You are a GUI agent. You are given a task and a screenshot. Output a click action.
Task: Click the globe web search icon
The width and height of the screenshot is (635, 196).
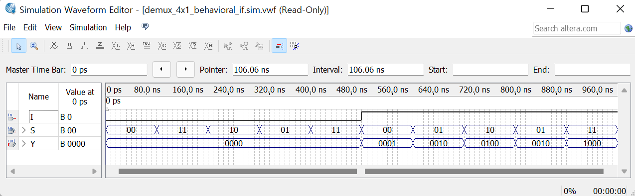coord(628,28)
